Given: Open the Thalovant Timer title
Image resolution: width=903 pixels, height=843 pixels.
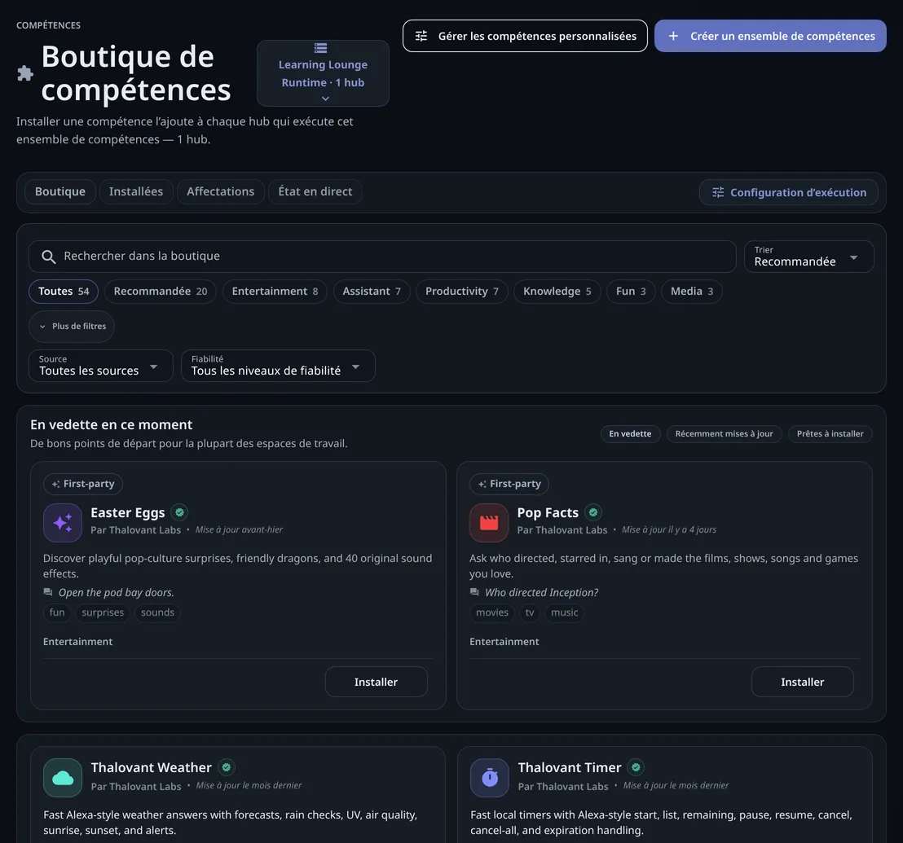Looking at the screenshot, I should pos(570,767).
